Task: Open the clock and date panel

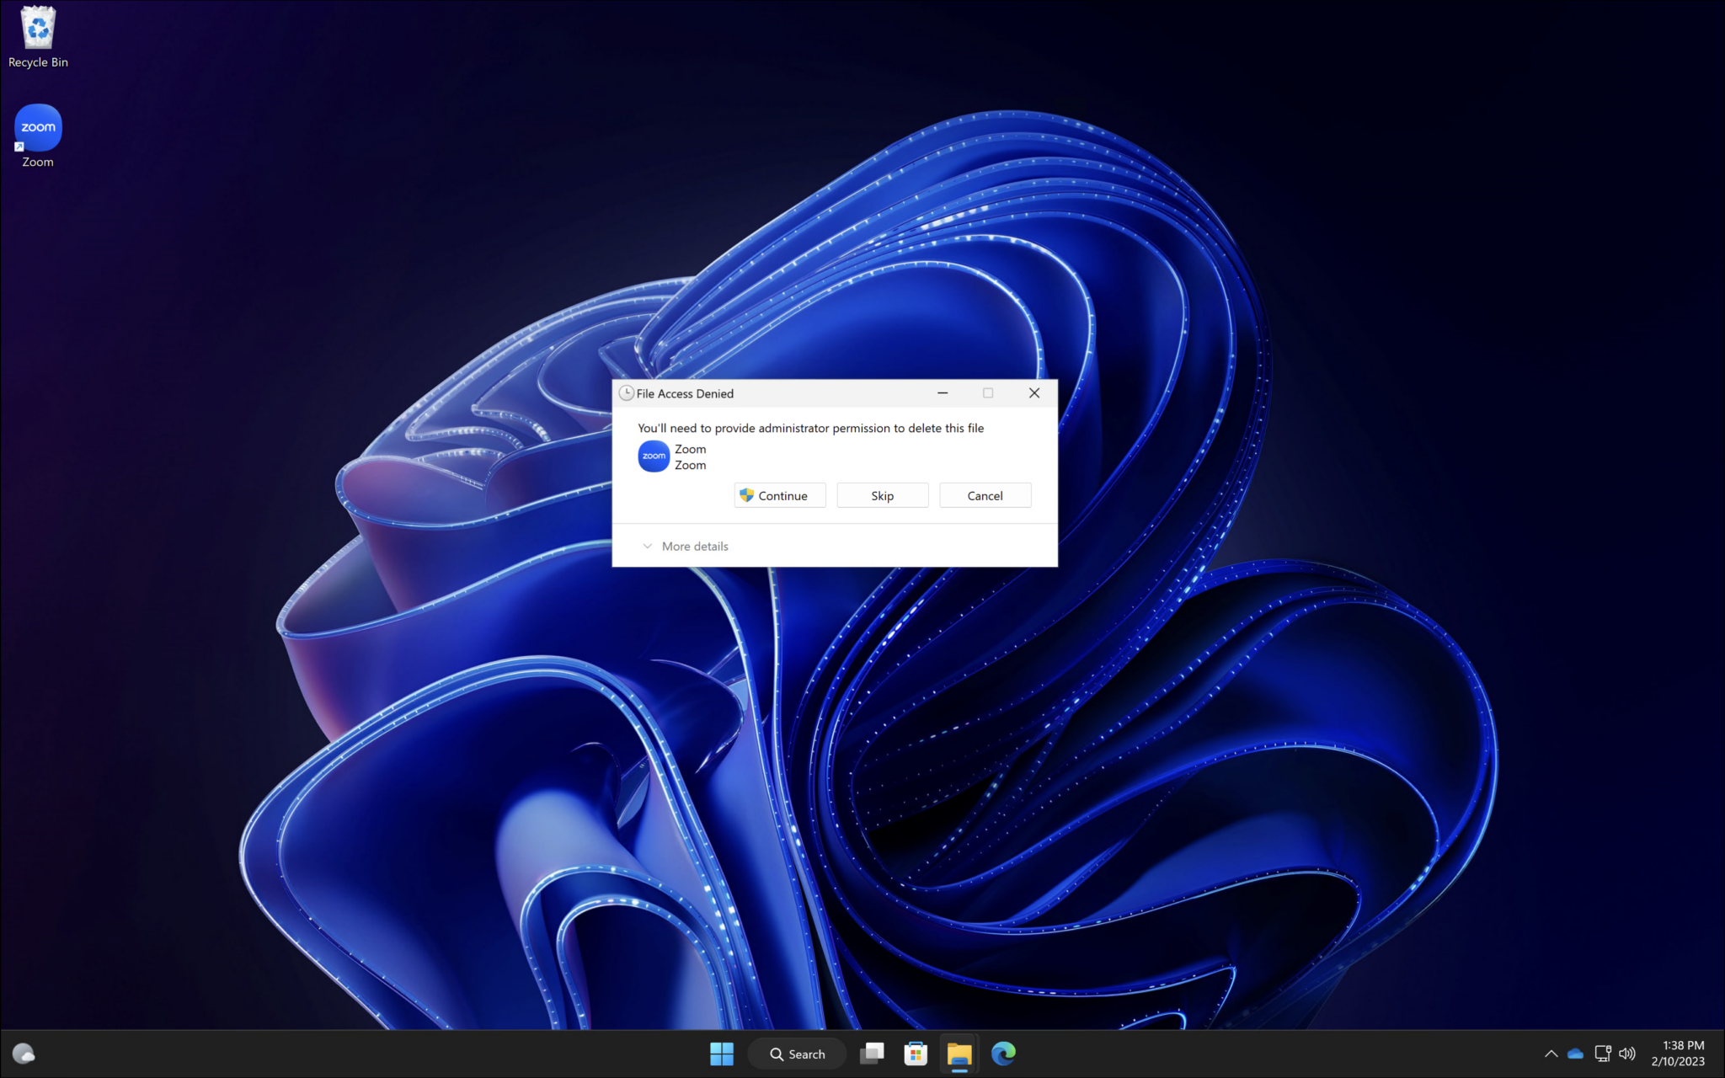Action: [x=1678, y=1054]
